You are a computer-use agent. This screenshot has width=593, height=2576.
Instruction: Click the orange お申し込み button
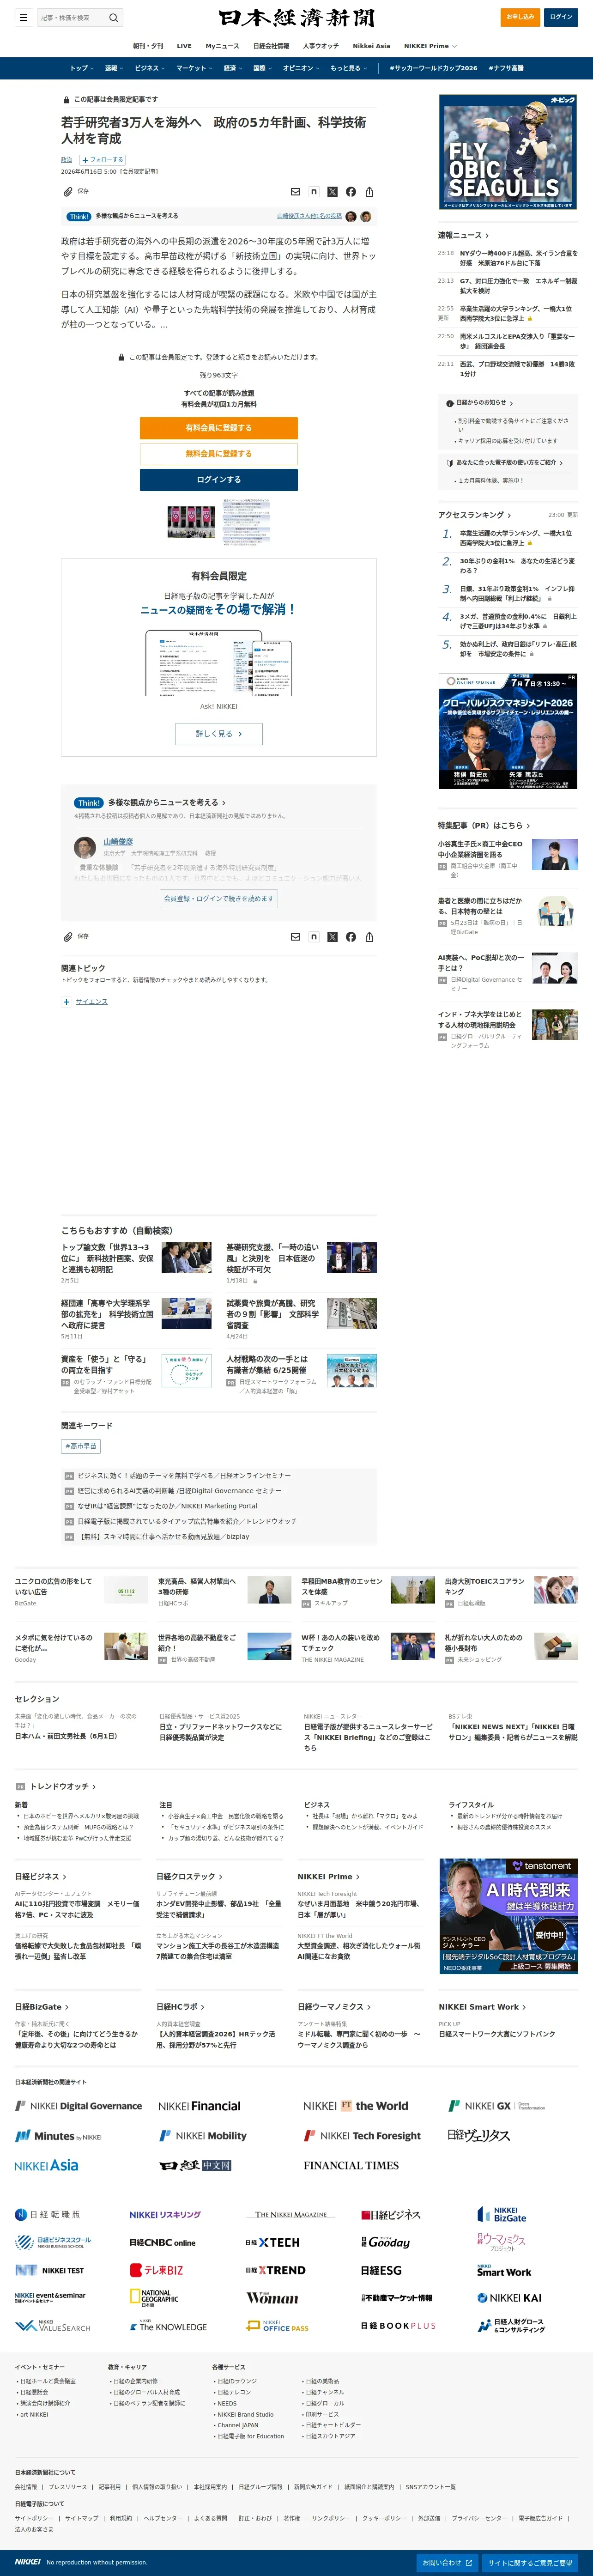520,17
